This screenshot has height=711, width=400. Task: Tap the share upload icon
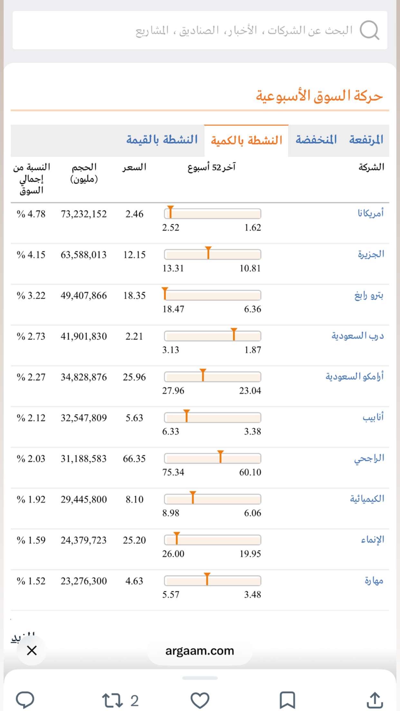[375, 700]
